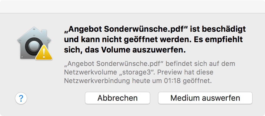Click the bold words "Es empfiehlt" in the heading
The height and width of the screenshot is (116, 265).
(x=218, y=40)
